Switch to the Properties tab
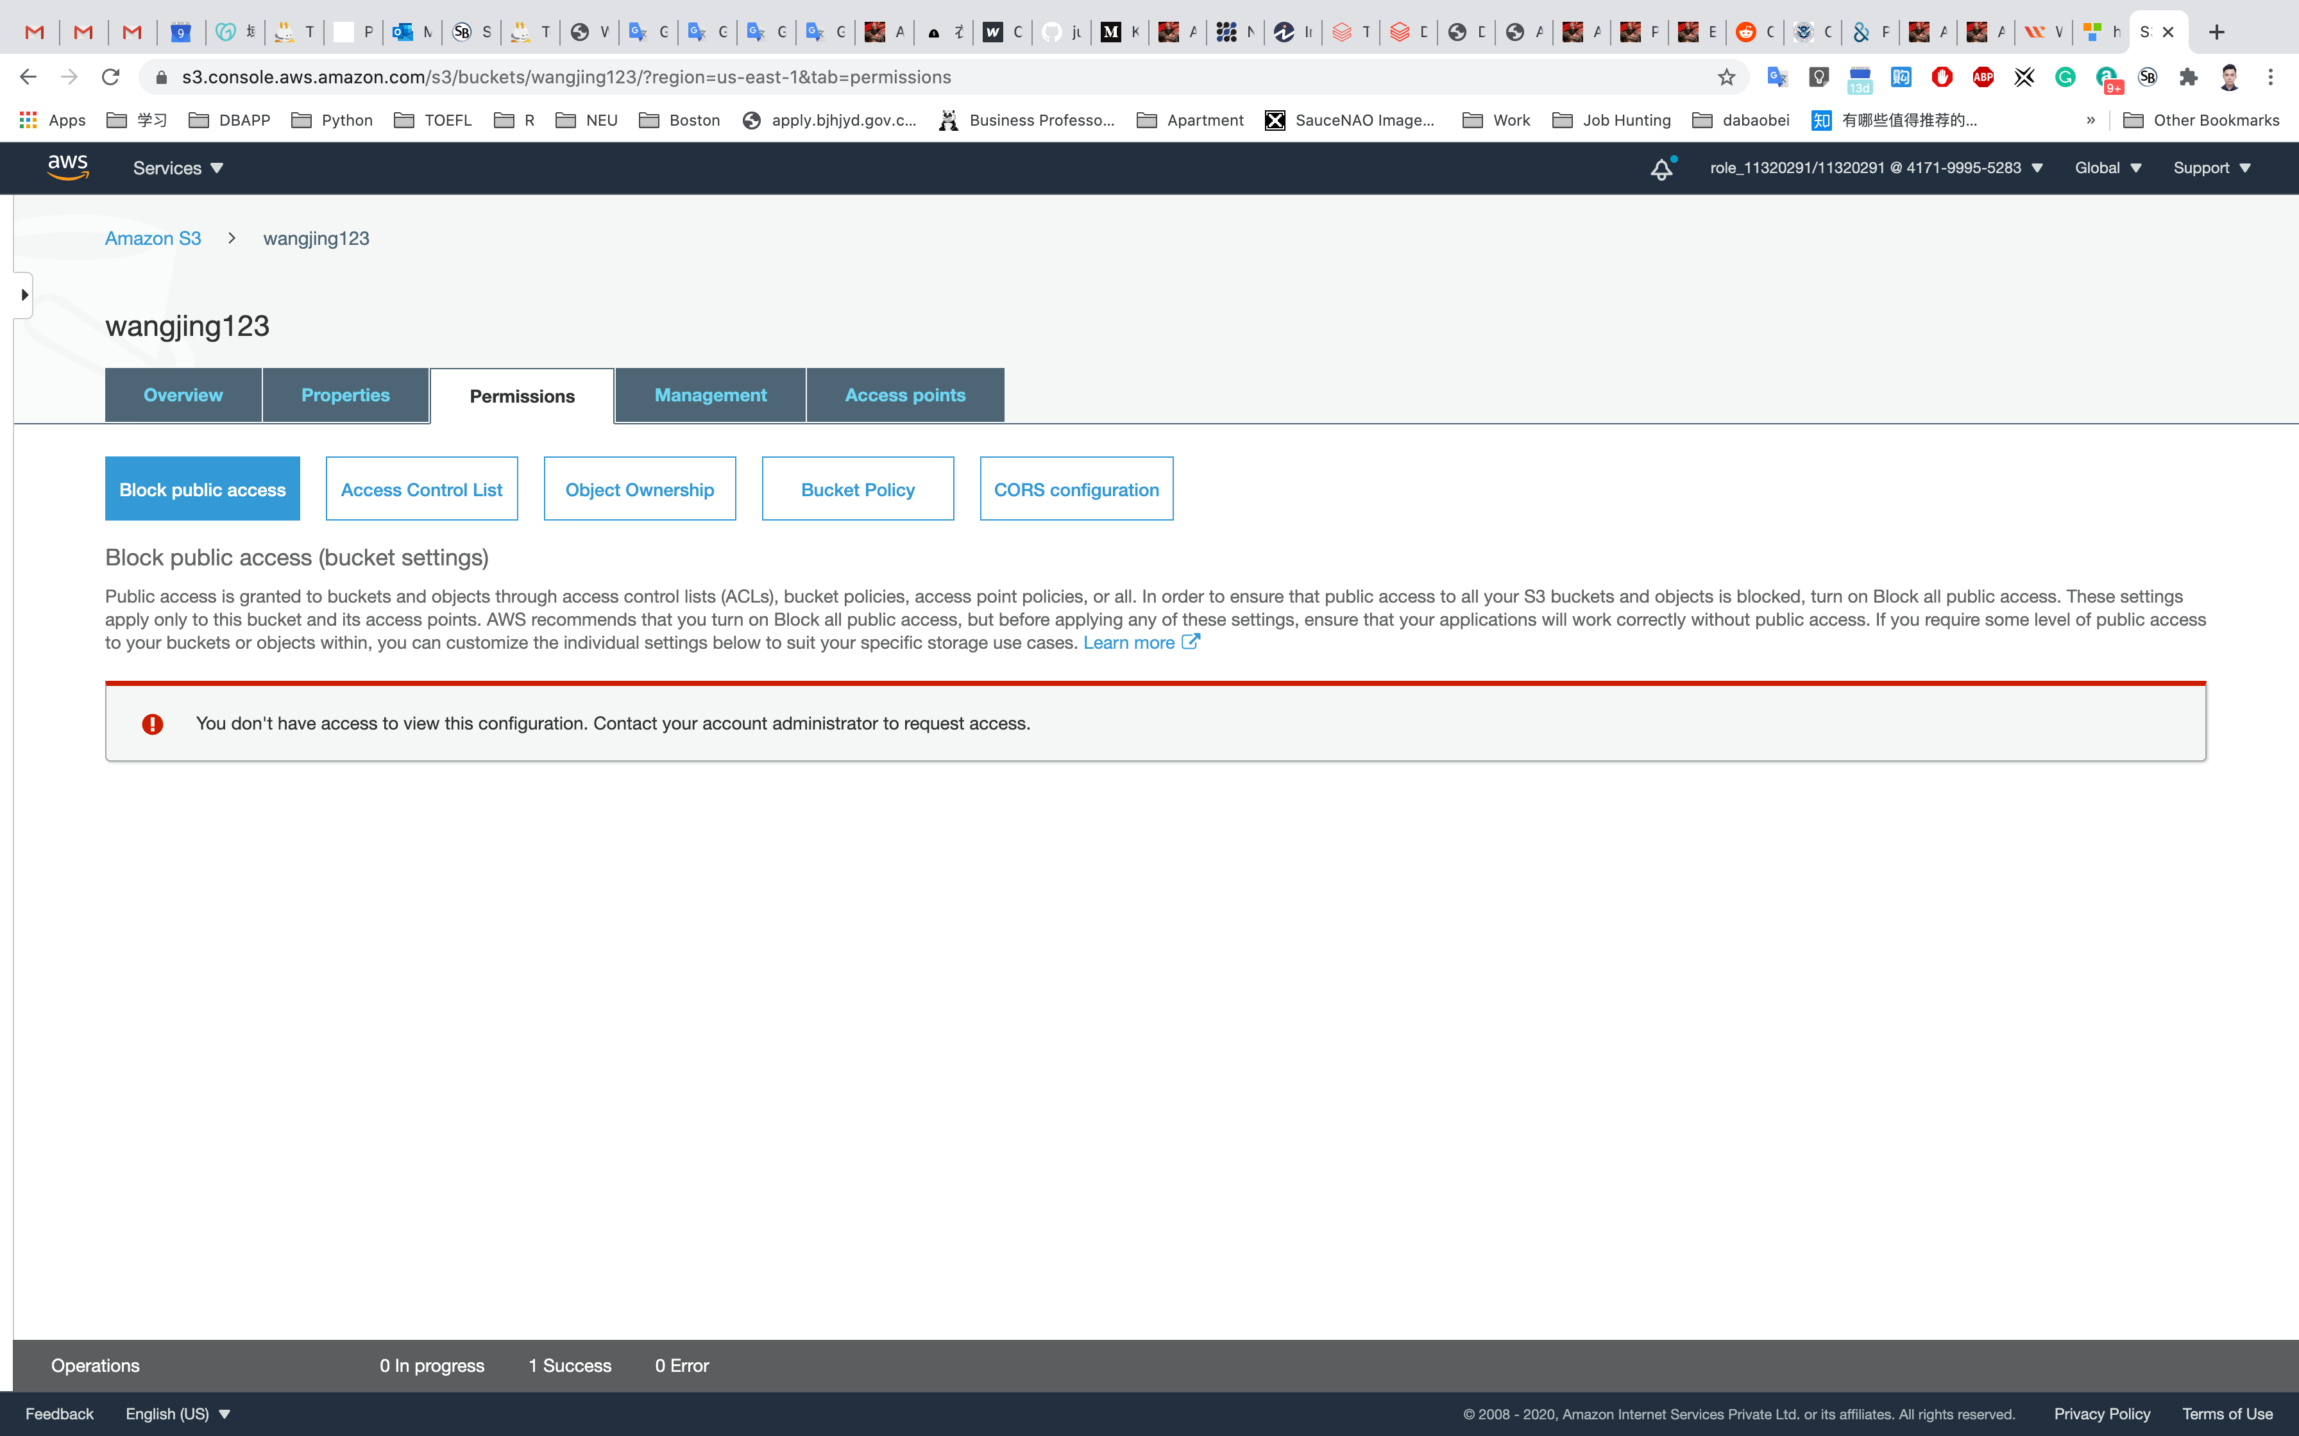 345,395
